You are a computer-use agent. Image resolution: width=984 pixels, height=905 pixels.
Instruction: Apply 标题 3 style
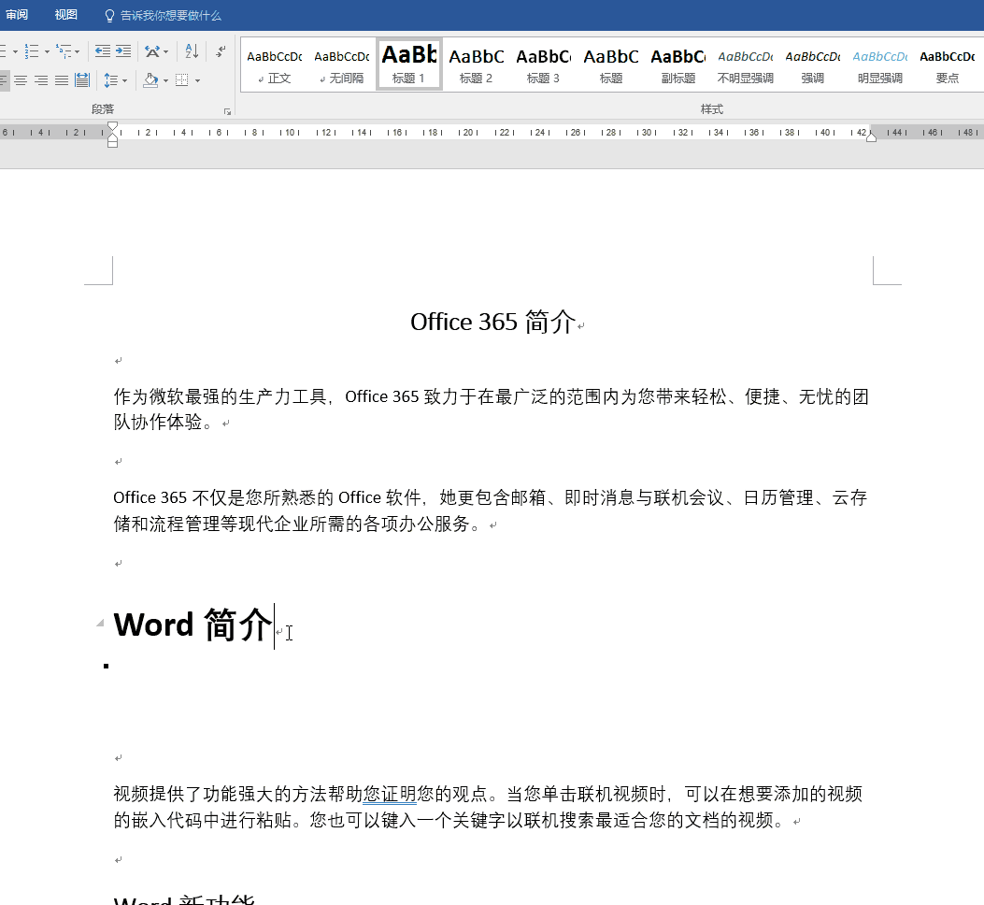coord(544,65)
